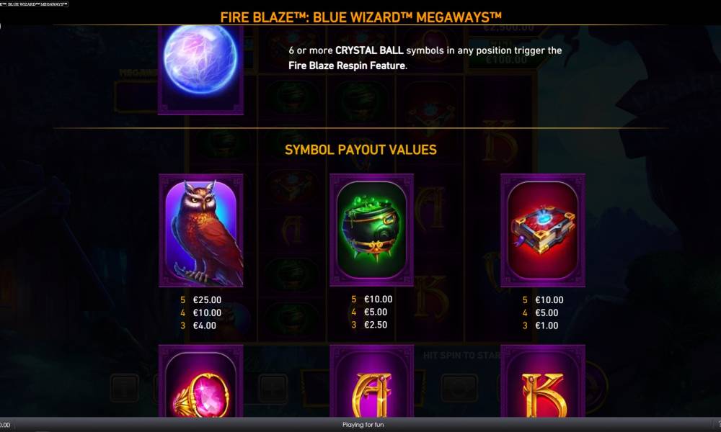Click the owl 5-symbol €25.00 payout
Image resolution: width=721 pixels, height=432 pixels.
tap(201, 300)
